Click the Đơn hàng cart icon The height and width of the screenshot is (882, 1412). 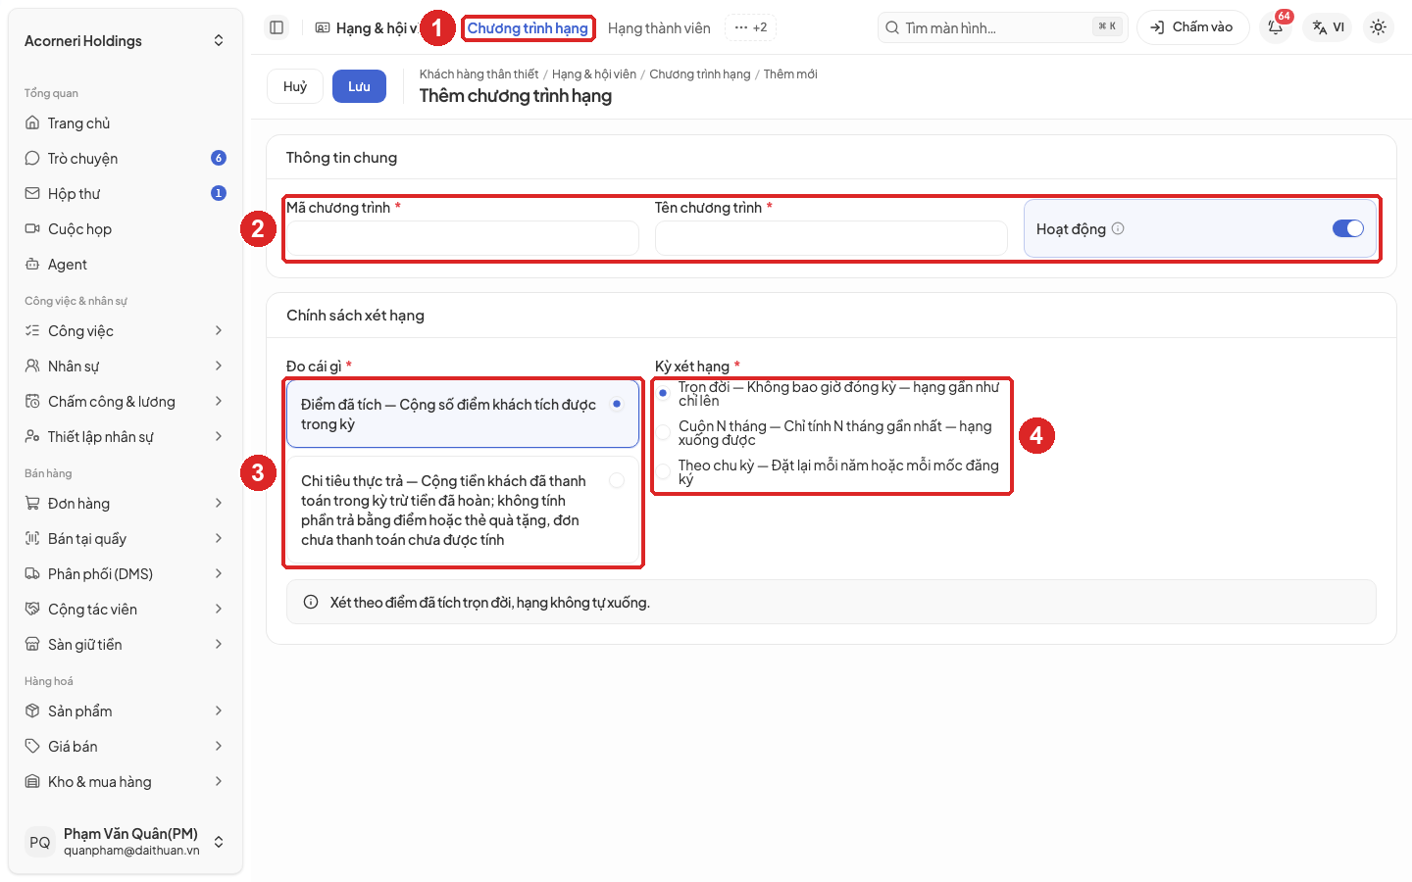(x=32, y=504)
